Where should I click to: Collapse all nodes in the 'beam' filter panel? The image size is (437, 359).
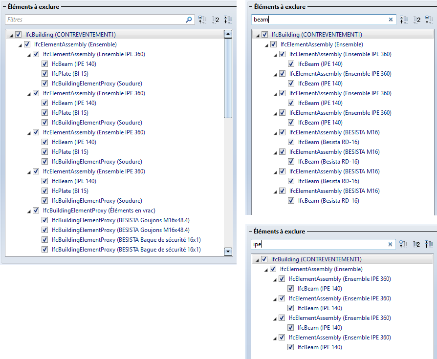point(404,20)
